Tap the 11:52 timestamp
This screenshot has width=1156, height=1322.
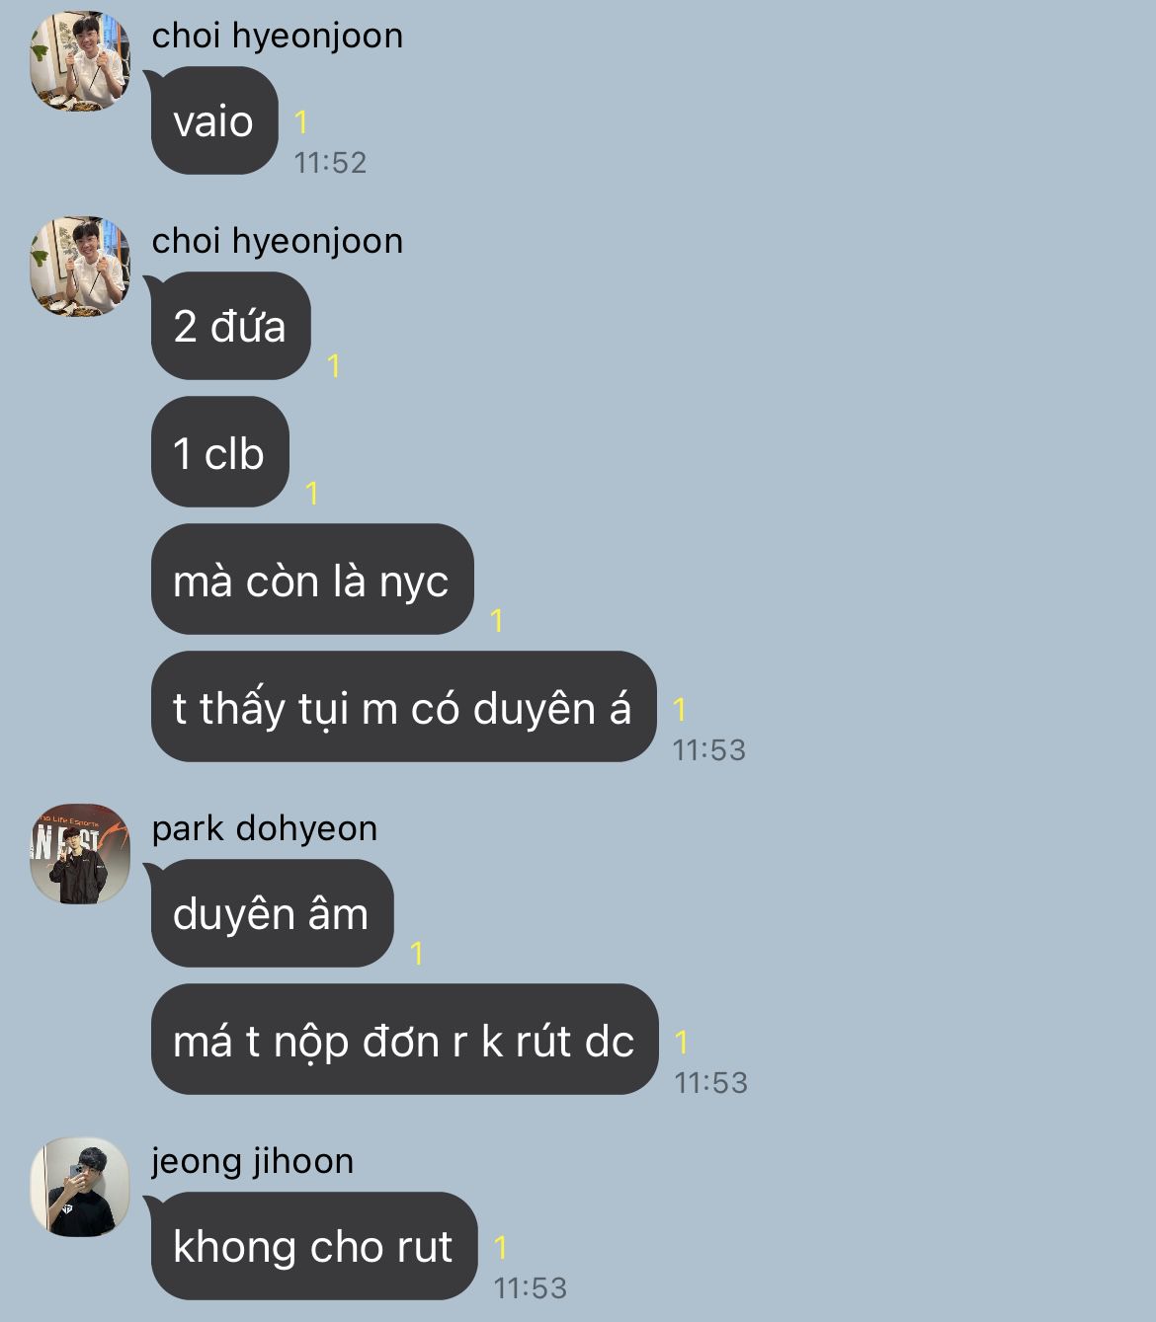[330, 162]
